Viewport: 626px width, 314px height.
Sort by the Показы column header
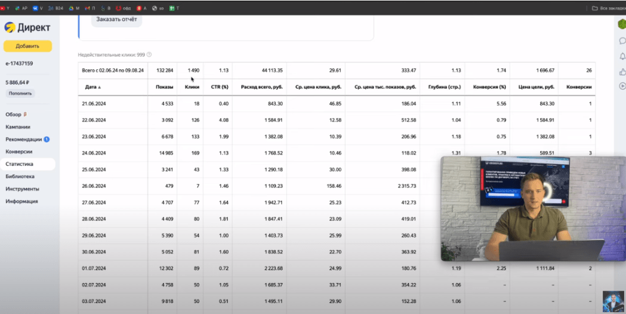(x=165, y=87)
